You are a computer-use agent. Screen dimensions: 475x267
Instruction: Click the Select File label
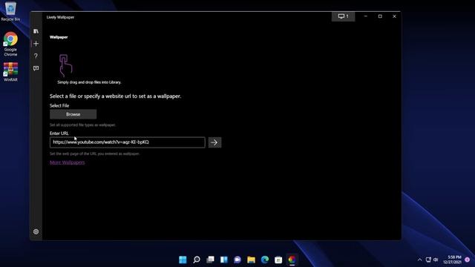click(x=59, y=105)
